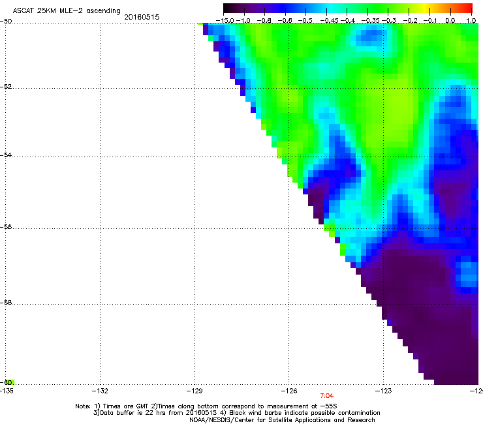Click the -0.6 color bar label

[x=285, y=21]
